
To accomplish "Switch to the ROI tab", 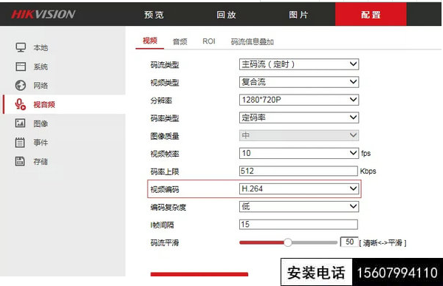I will pyautogui.click(x=209, y=41).
